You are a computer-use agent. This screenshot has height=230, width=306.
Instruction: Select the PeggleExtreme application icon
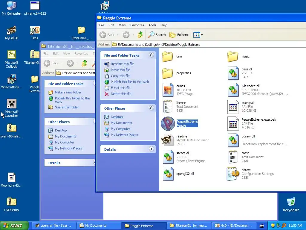tap(168, 123)
